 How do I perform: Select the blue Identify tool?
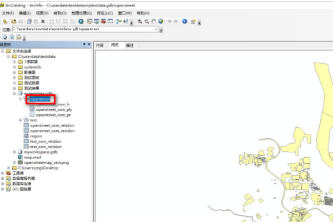[185, 21]
